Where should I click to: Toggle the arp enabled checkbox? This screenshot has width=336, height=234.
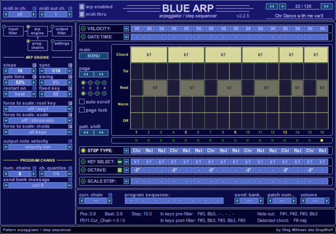pyautogui.click(x=82, y=7)
